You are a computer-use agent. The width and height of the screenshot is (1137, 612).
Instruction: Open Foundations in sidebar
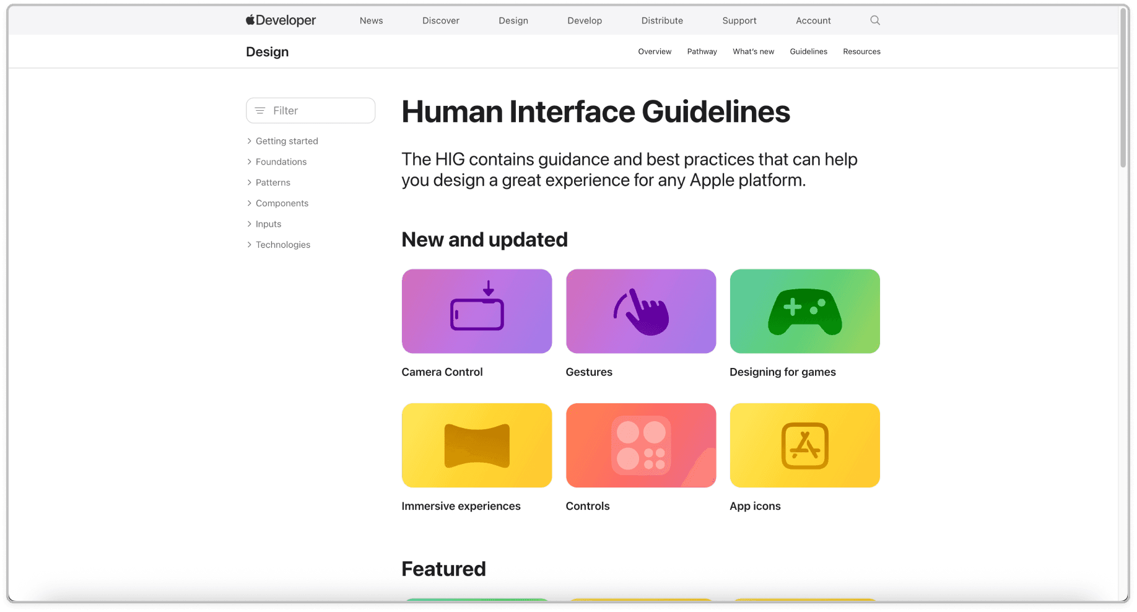click(281, 162)
